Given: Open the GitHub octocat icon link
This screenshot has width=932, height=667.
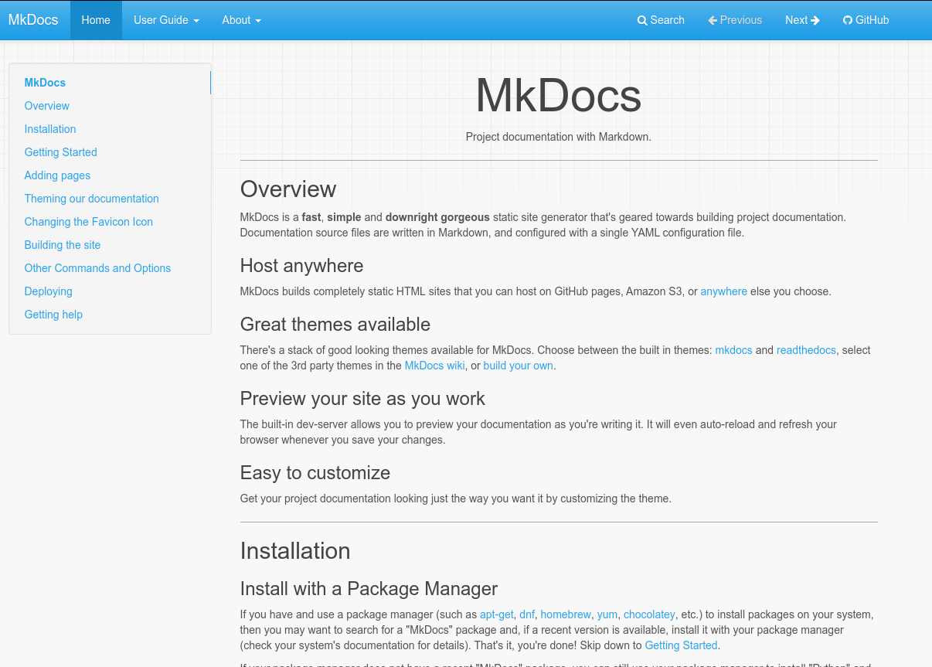Looking at the screenshot, I should tap(848, 21).
